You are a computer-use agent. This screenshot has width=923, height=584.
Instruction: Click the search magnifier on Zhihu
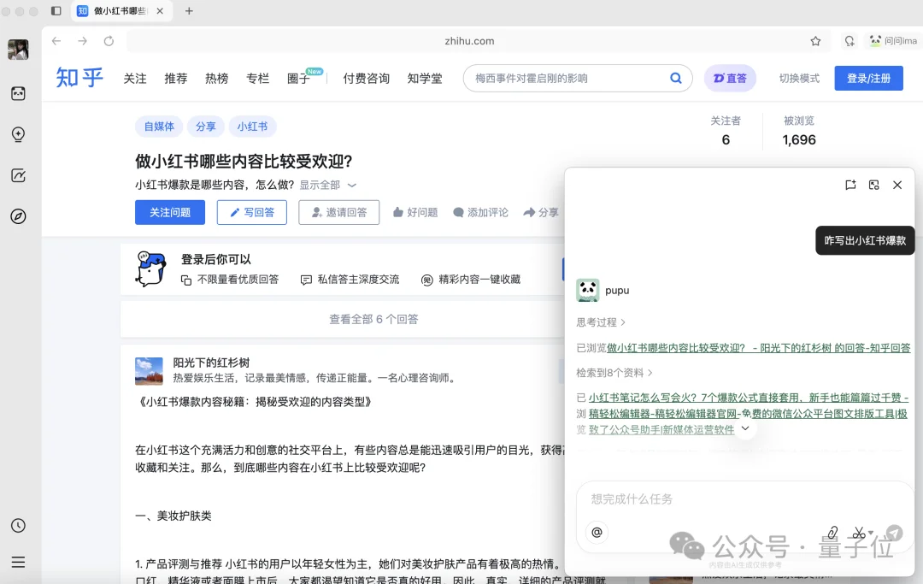click(x=675, y=78)
